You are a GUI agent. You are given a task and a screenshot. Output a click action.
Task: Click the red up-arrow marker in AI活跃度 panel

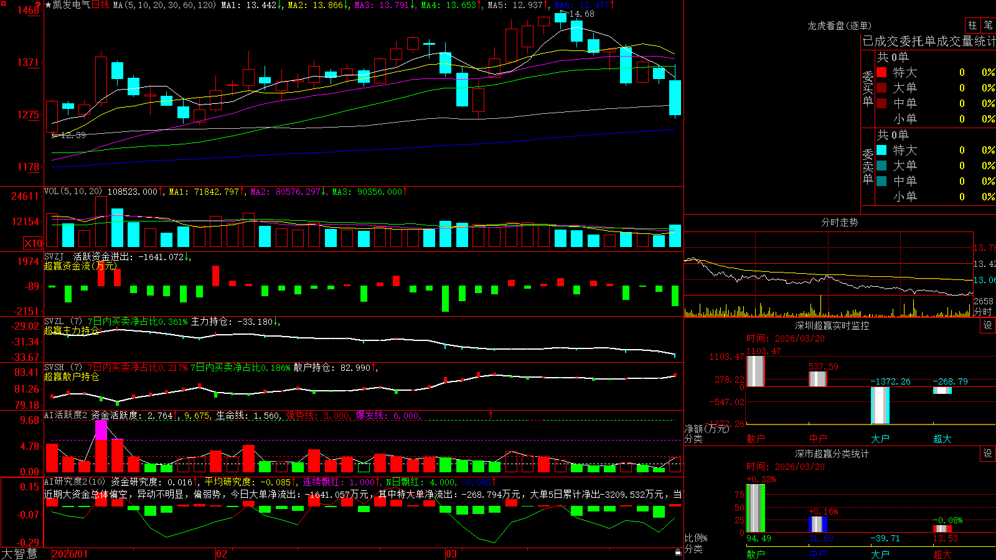pyautogui.click(x=491, y=414)
